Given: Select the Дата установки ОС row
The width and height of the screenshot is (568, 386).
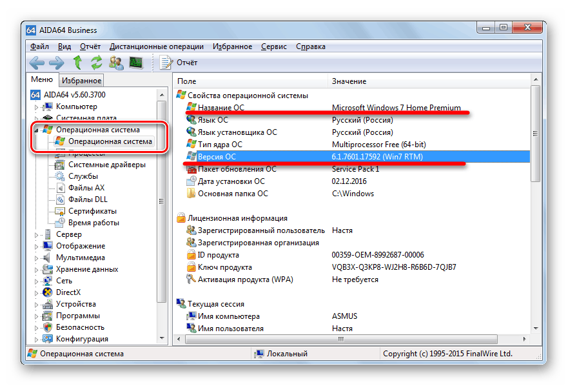Looking at the screenshot, I should click(x=358, y=181).
